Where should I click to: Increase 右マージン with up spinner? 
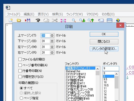pos(52,52)
